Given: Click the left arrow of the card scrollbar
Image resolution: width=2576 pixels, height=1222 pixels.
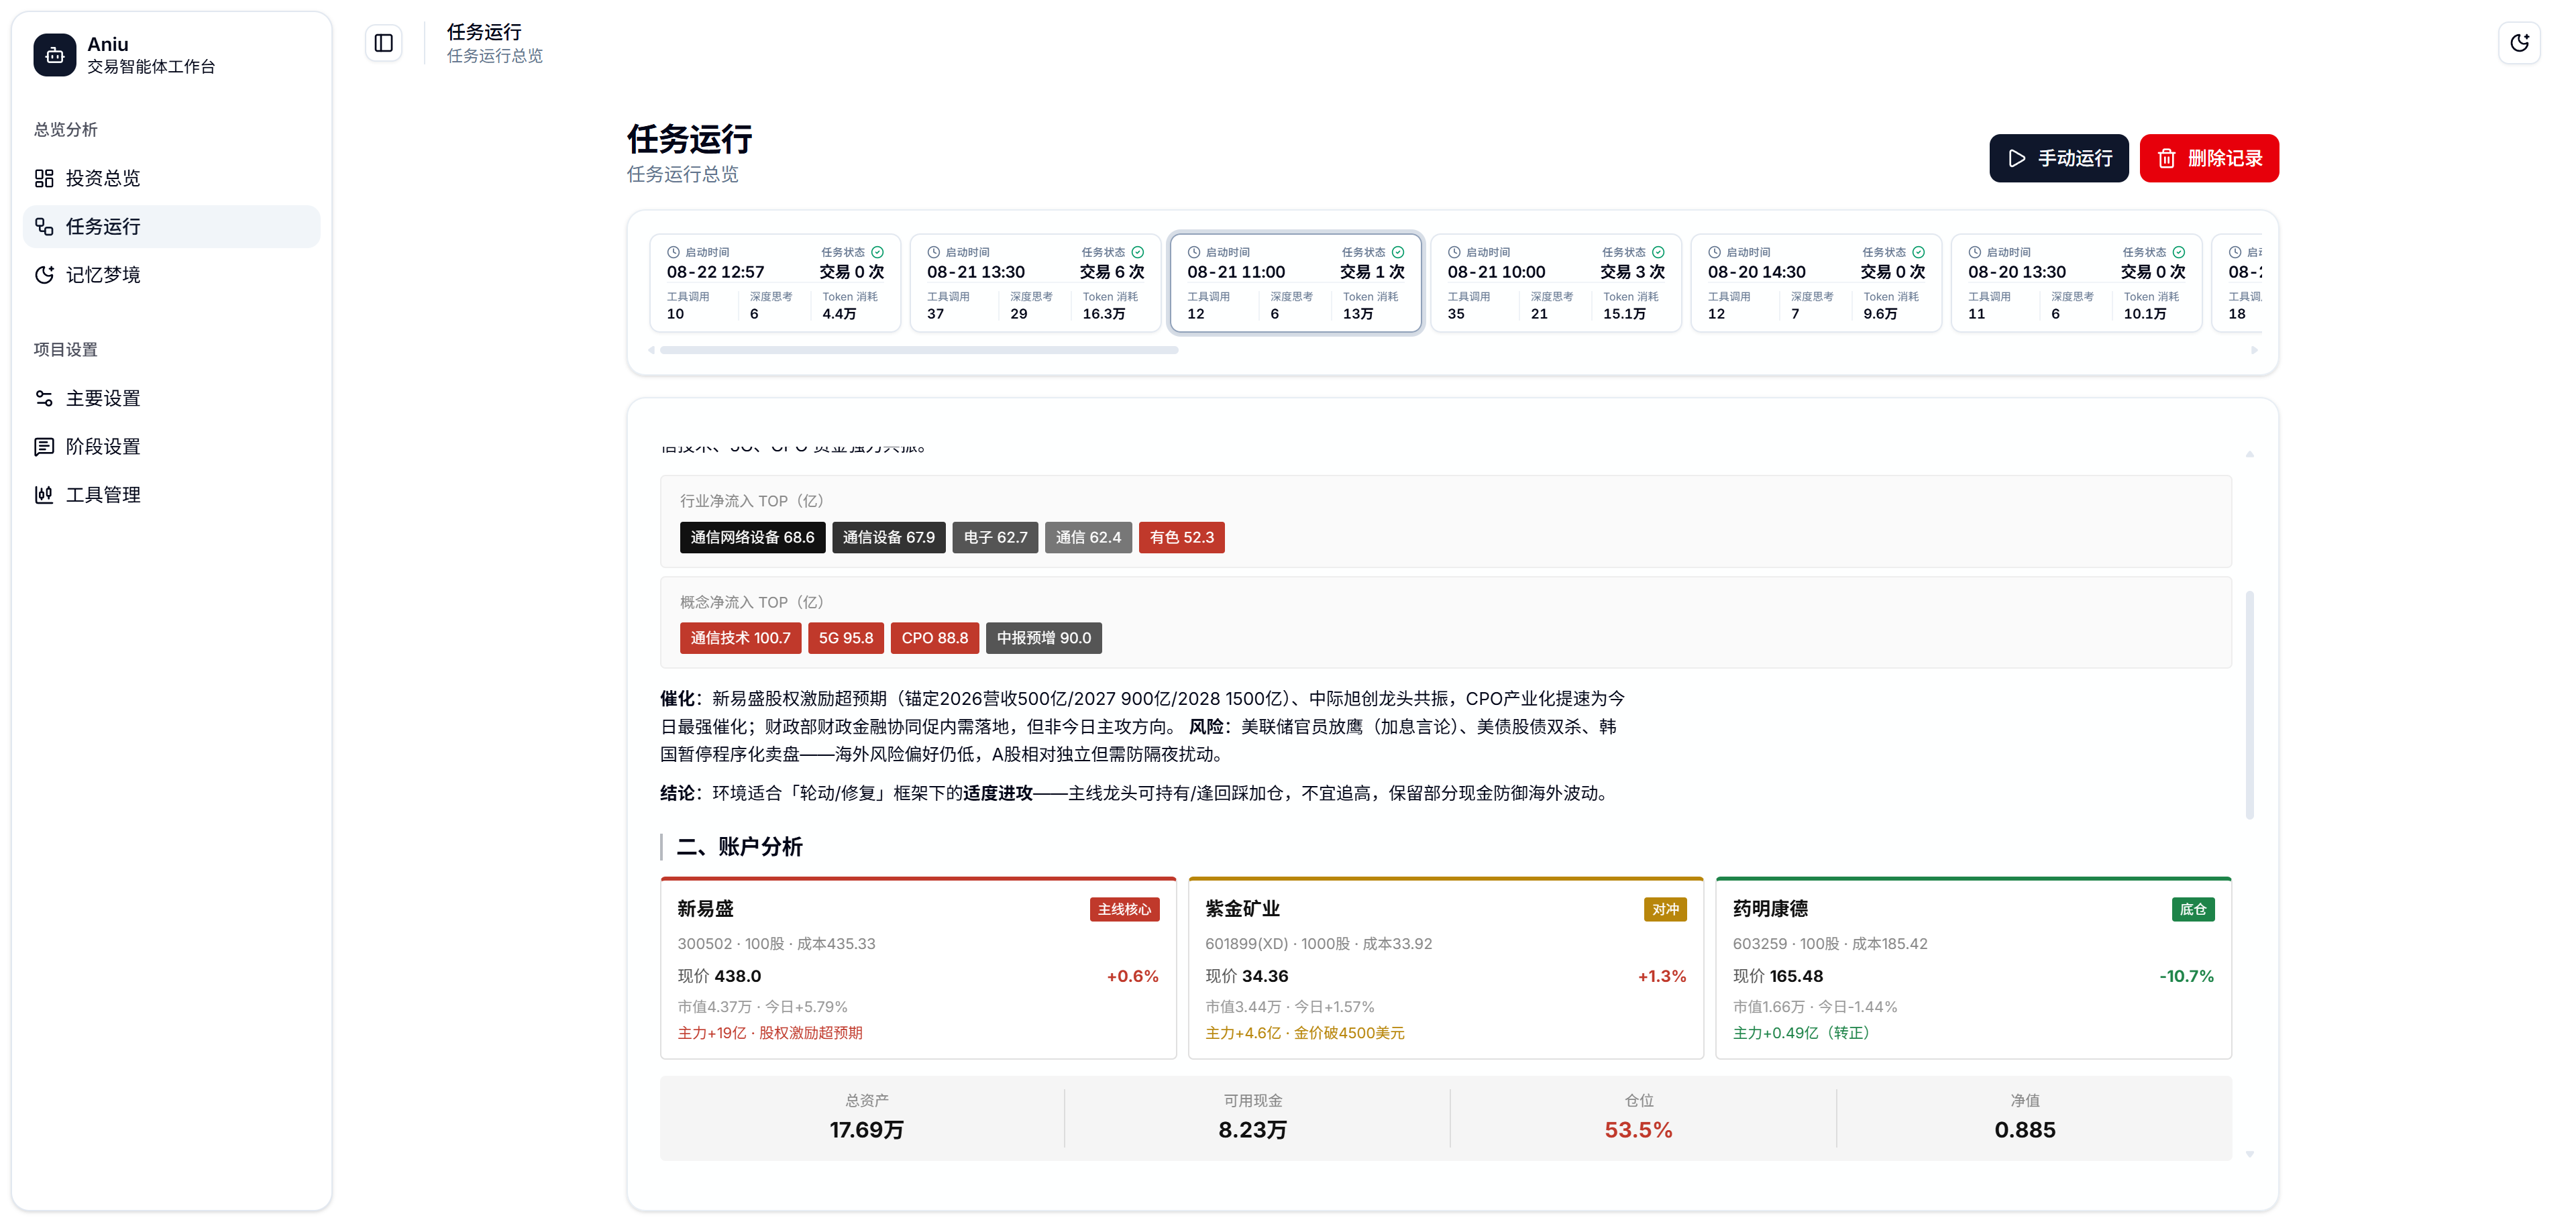Looking at the screenshot, I should (x=652, y=350).
